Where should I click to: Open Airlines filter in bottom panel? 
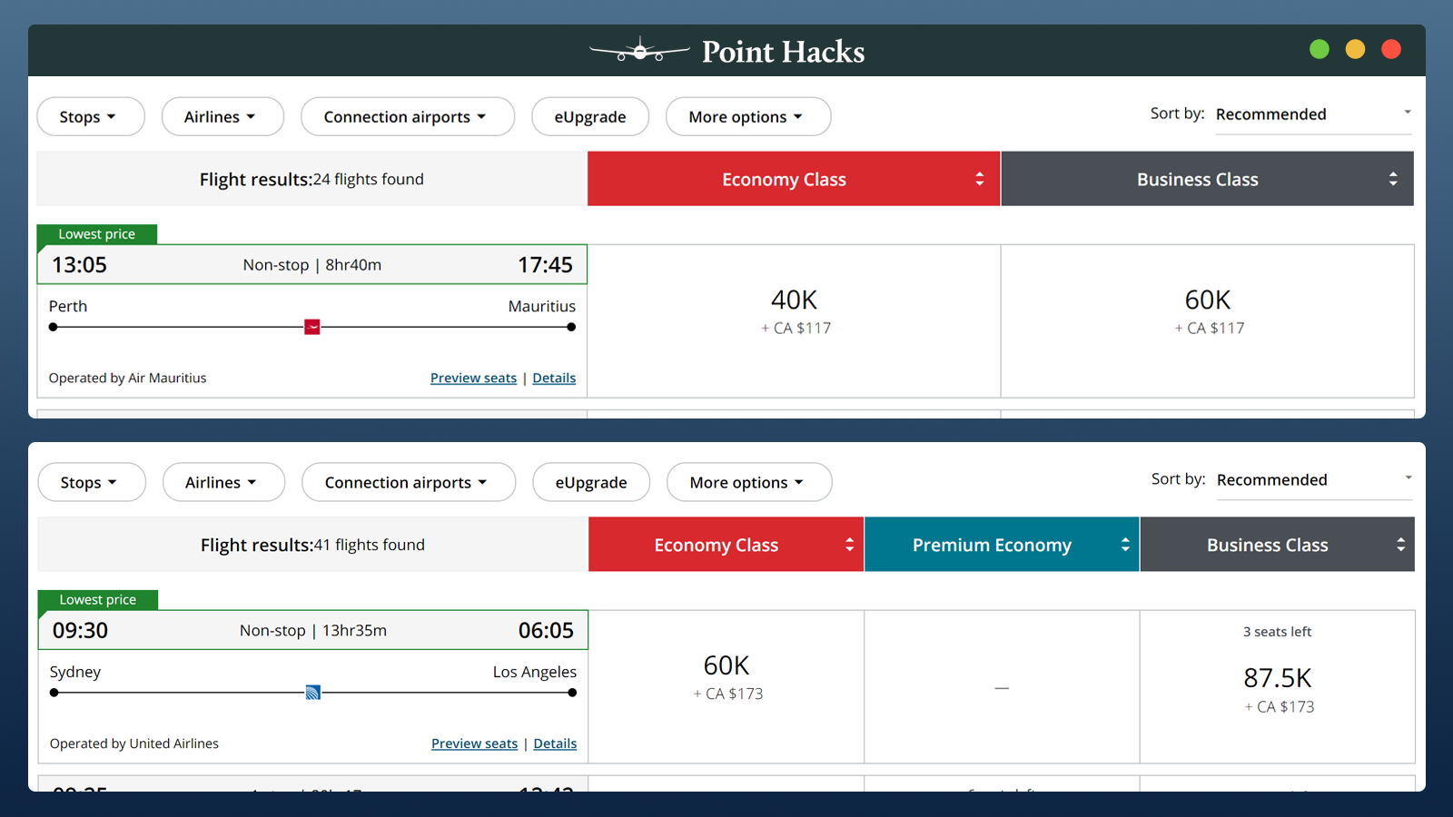click(x=223, y=482)
